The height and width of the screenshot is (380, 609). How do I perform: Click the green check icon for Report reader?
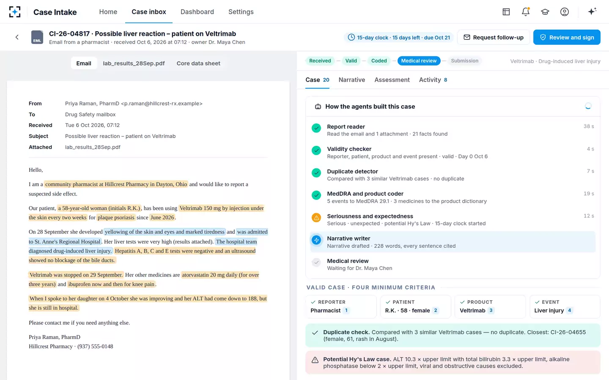pyautogui.click(x=316, y=128)
